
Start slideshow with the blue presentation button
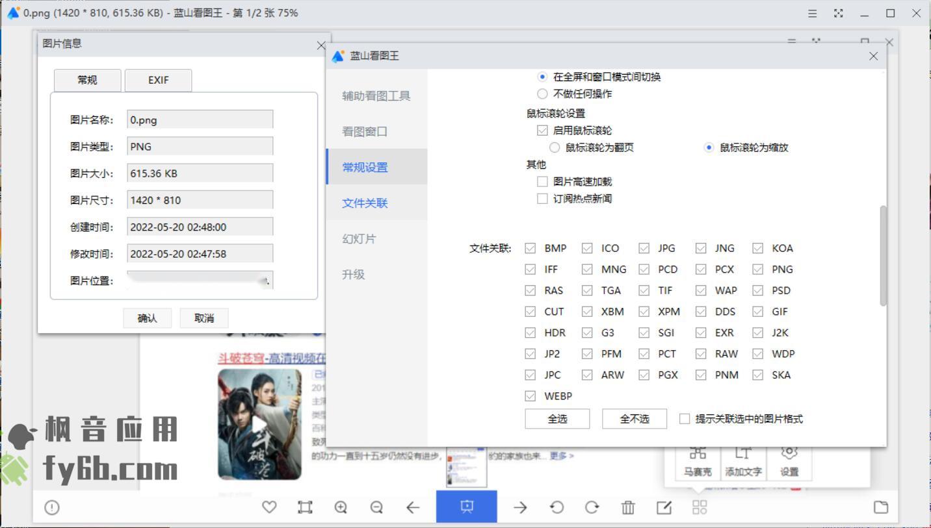[x=467, y=507]
